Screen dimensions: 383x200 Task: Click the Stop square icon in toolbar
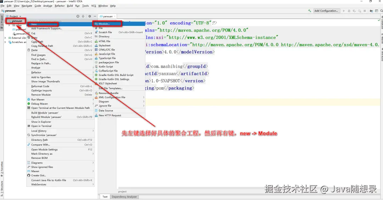point(365,11)
